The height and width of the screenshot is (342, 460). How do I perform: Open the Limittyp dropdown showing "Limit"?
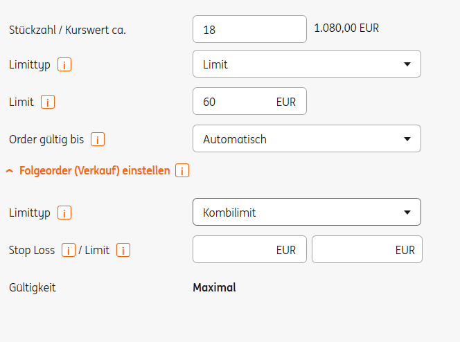(306, 64)
